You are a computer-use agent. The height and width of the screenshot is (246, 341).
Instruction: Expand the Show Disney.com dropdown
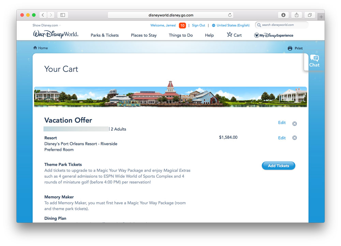pyautogui.click(x=46, y=25)
